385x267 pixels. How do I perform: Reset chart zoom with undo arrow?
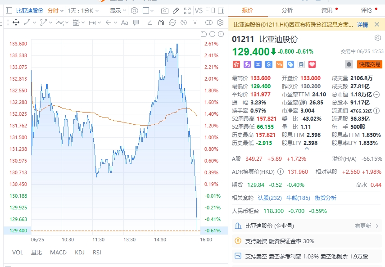[204, 34]
